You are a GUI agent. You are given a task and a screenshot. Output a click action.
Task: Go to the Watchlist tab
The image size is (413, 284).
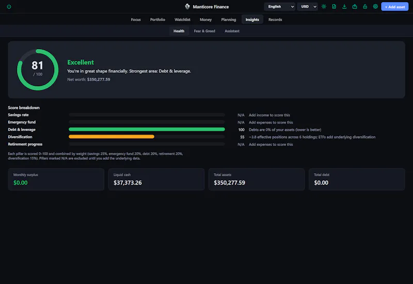point(182,20)
